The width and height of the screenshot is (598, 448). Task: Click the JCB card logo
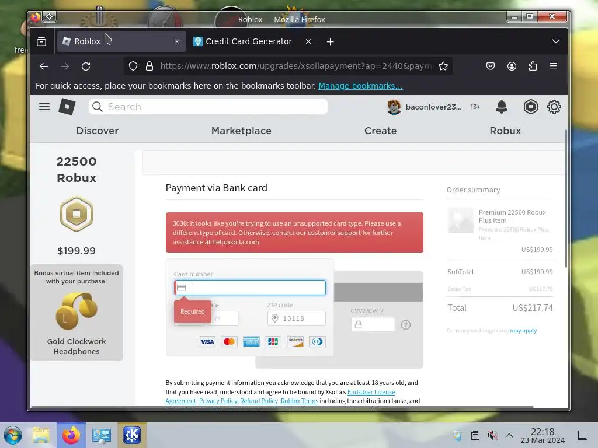(x=273, y=342)
